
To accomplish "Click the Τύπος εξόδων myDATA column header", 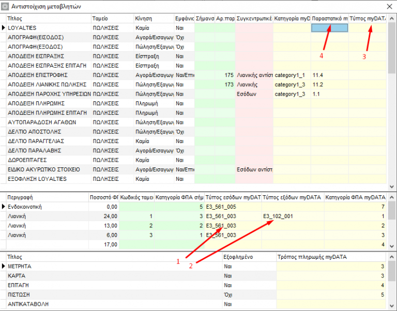I will (293, 197).
